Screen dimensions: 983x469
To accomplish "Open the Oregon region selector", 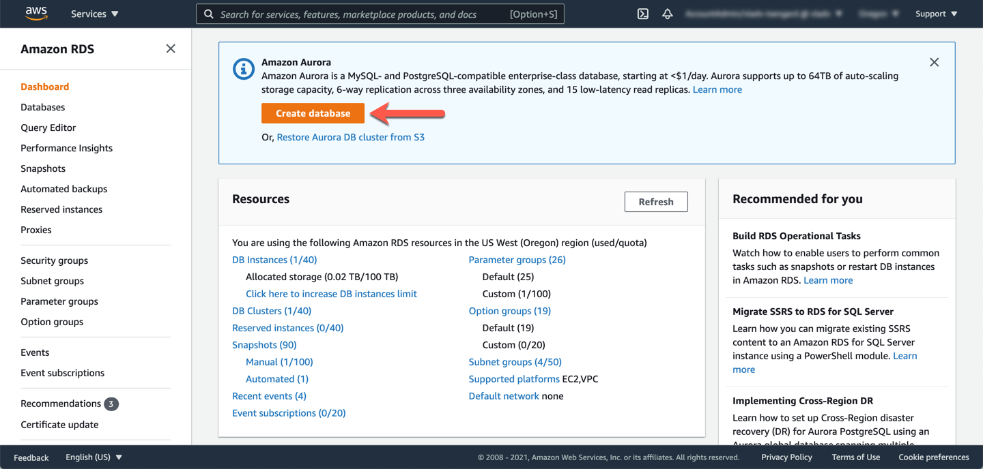I will point(879,13).
